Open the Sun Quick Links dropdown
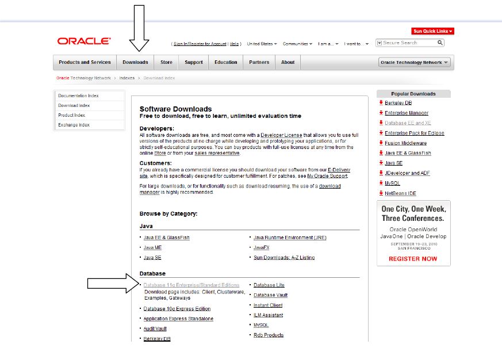 [x=432, y=31]
